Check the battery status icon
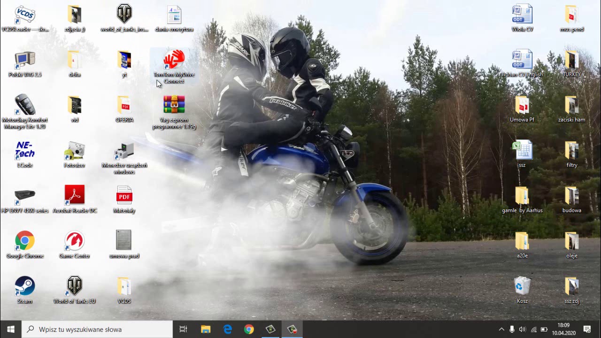The width and height of the screenshot is (601, 338). click(544, 330)
